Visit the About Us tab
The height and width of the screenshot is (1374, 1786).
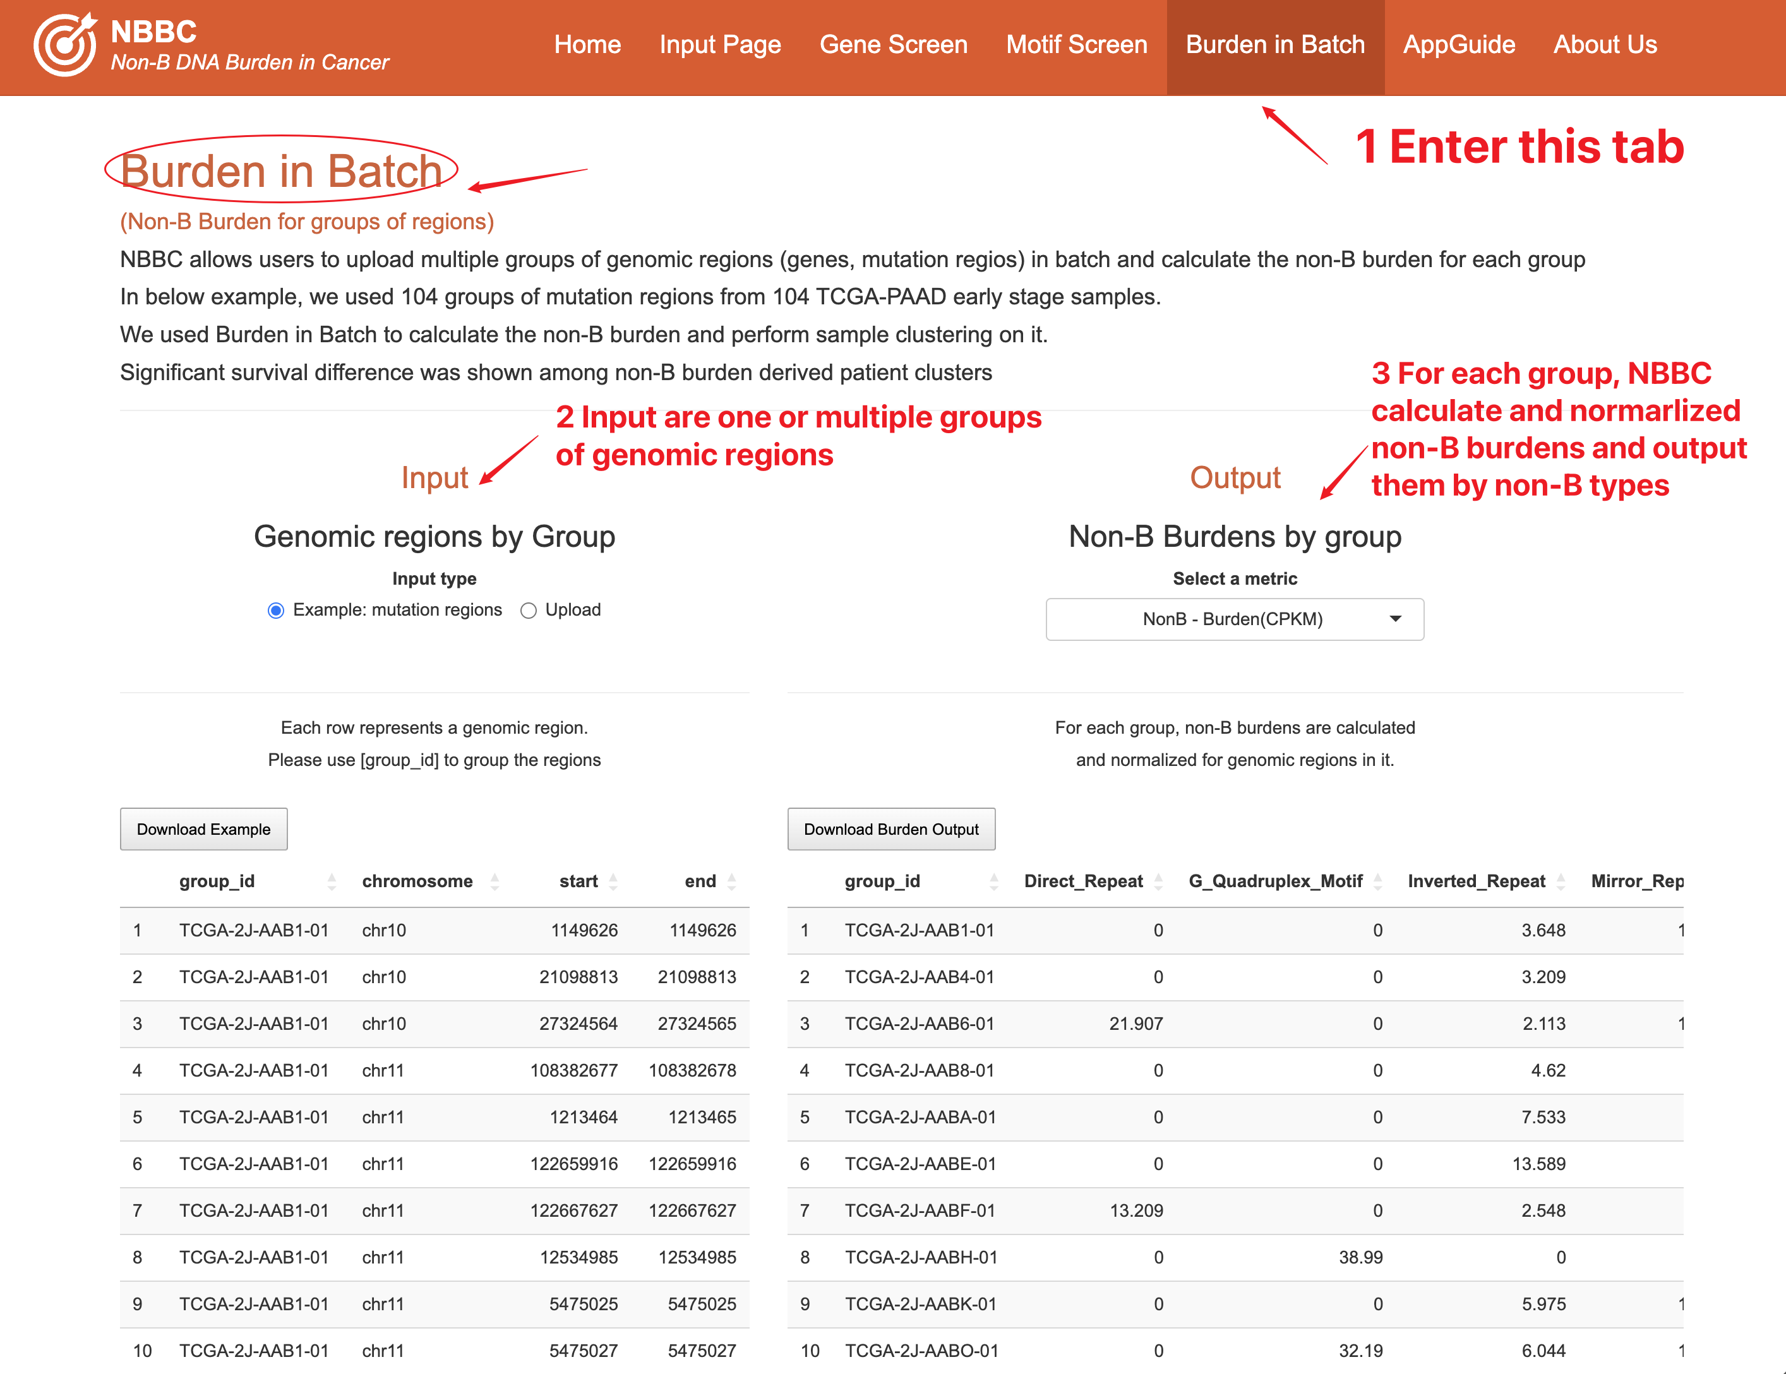coord(1605,45)
